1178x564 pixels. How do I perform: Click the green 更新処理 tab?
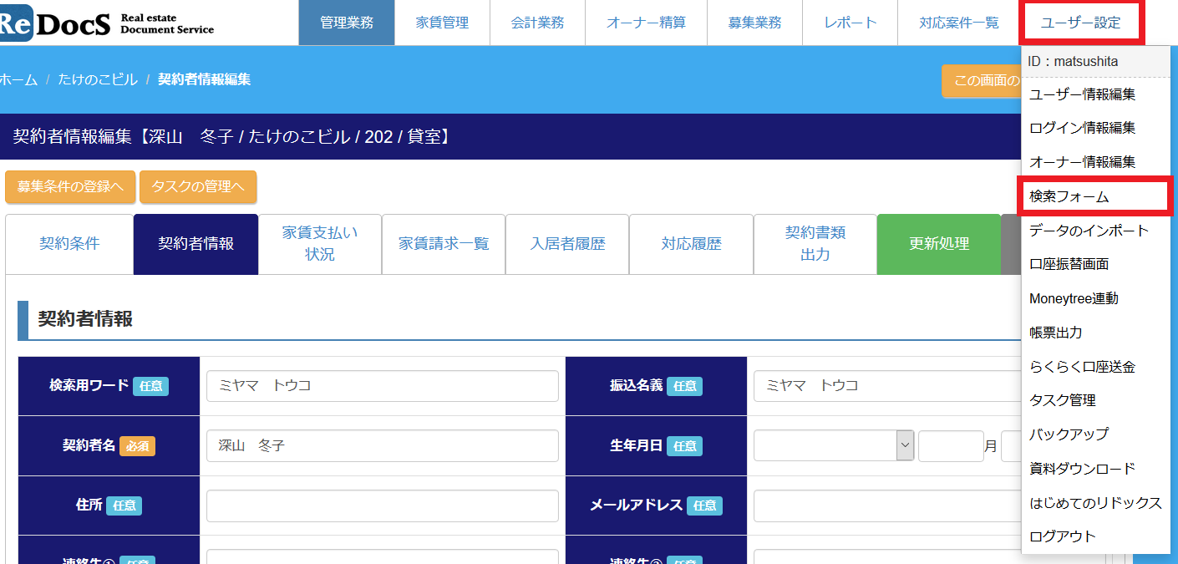click(938, 244)
